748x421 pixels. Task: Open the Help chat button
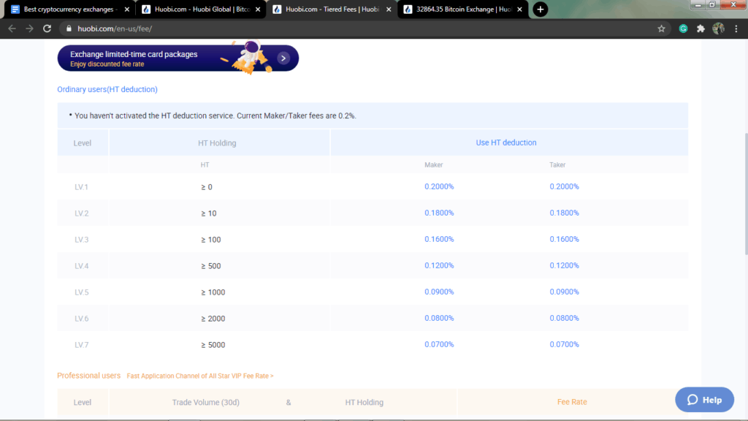tap(704, 400)
